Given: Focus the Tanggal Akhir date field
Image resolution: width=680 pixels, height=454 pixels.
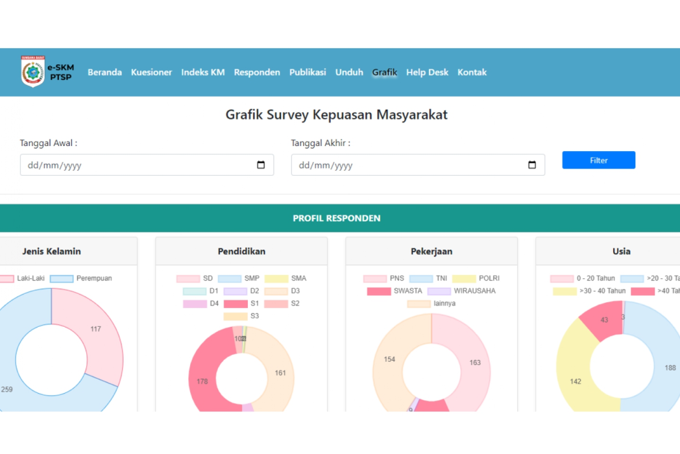Looking at the screenshot, I should [x=418, y=165].
